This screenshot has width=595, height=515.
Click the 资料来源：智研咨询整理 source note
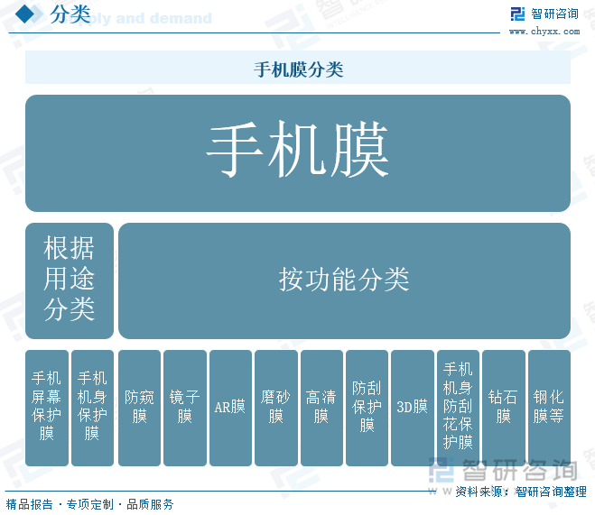click(x=521, y=492)
